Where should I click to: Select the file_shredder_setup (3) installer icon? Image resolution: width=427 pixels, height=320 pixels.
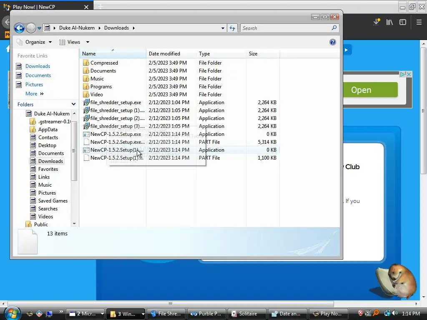coord(86,126)
